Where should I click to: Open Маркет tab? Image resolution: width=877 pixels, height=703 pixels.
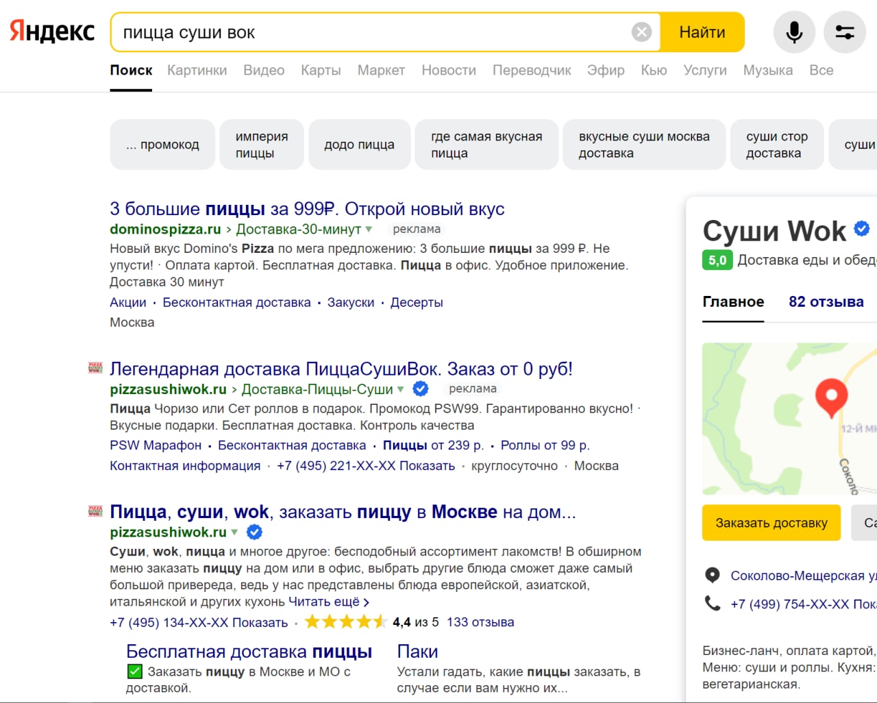click(381, 70)
